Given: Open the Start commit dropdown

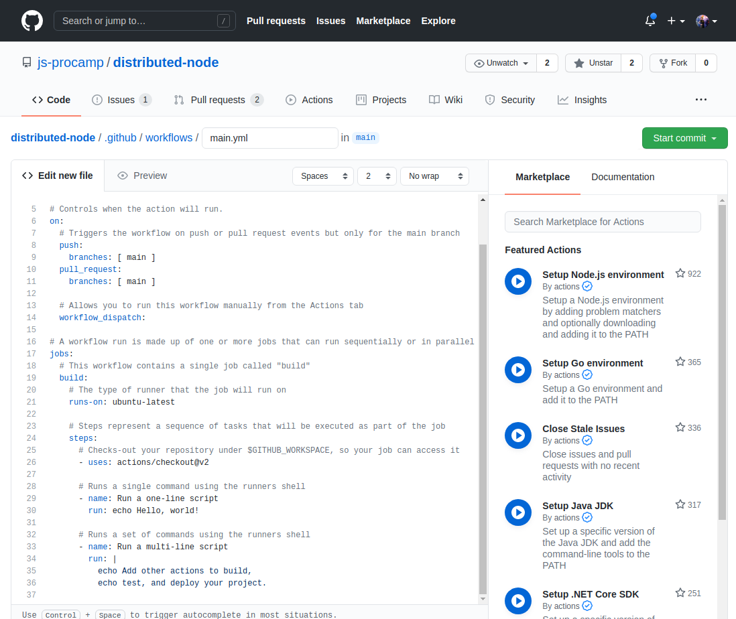Looking at the screenshot, I should tap(685, 138).
